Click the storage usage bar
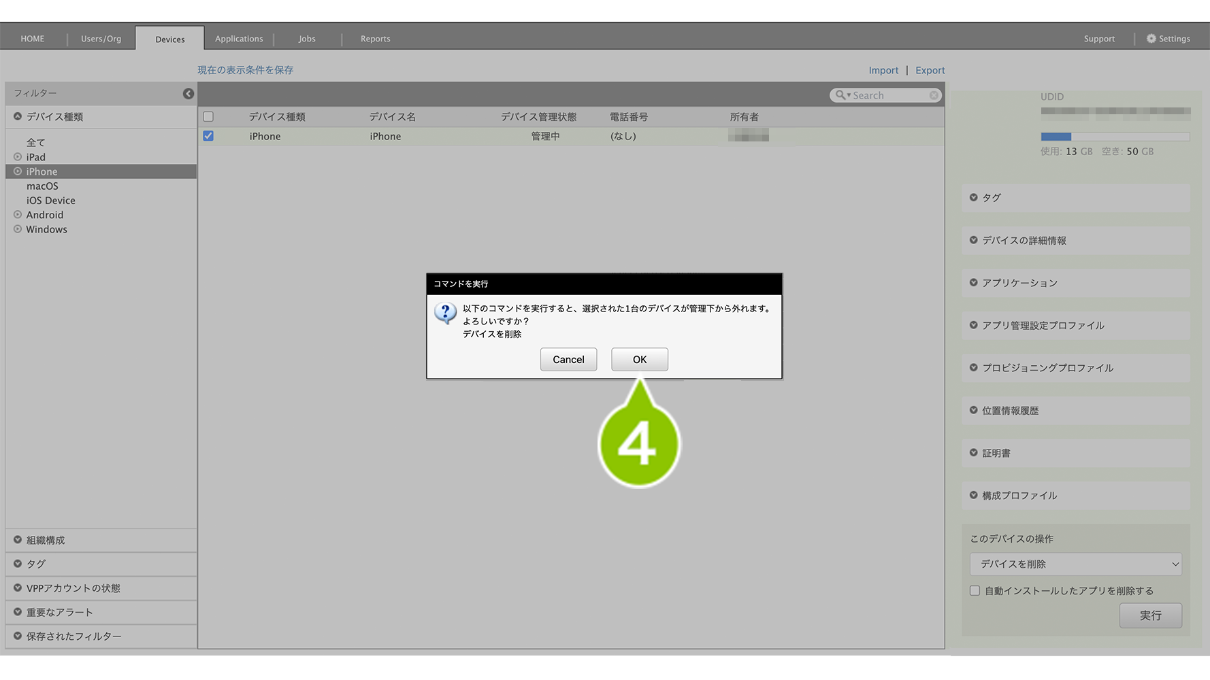The height and width of the screenshot is (680, 1210). pos(1115,137)
